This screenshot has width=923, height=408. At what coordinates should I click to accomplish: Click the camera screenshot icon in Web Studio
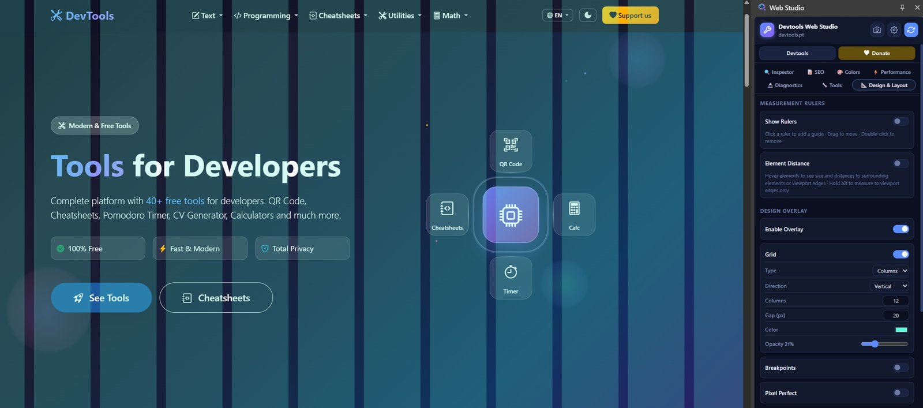click(877, 30)
